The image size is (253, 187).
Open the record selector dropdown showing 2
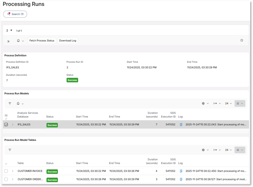[x=9, y=31]
